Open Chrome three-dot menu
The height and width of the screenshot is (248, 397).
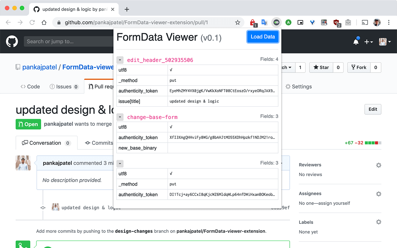tap(389, 22)
